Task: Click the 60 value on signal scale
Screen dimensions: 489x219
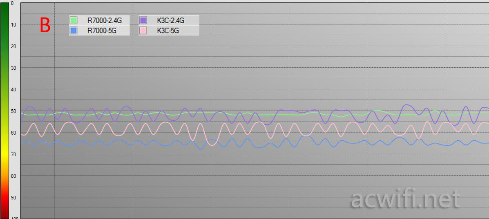Action: pyautogui.click(x=13, y=133)
